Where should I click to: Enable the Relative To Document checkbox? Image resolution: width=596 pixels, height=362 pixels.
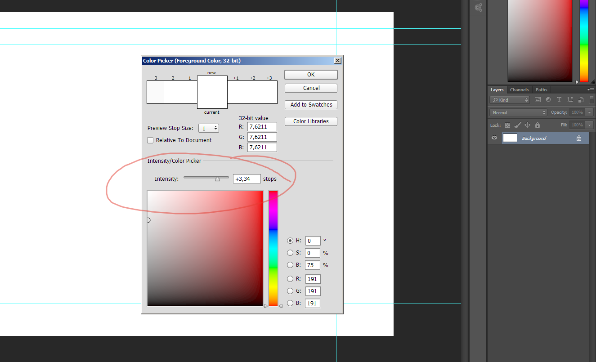pos(150,140)
